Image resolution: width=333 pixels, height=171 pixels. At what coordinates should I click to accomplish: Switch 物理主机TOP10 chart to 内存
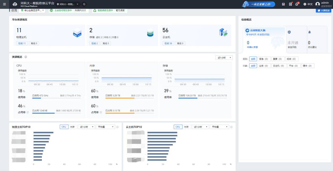72,127
